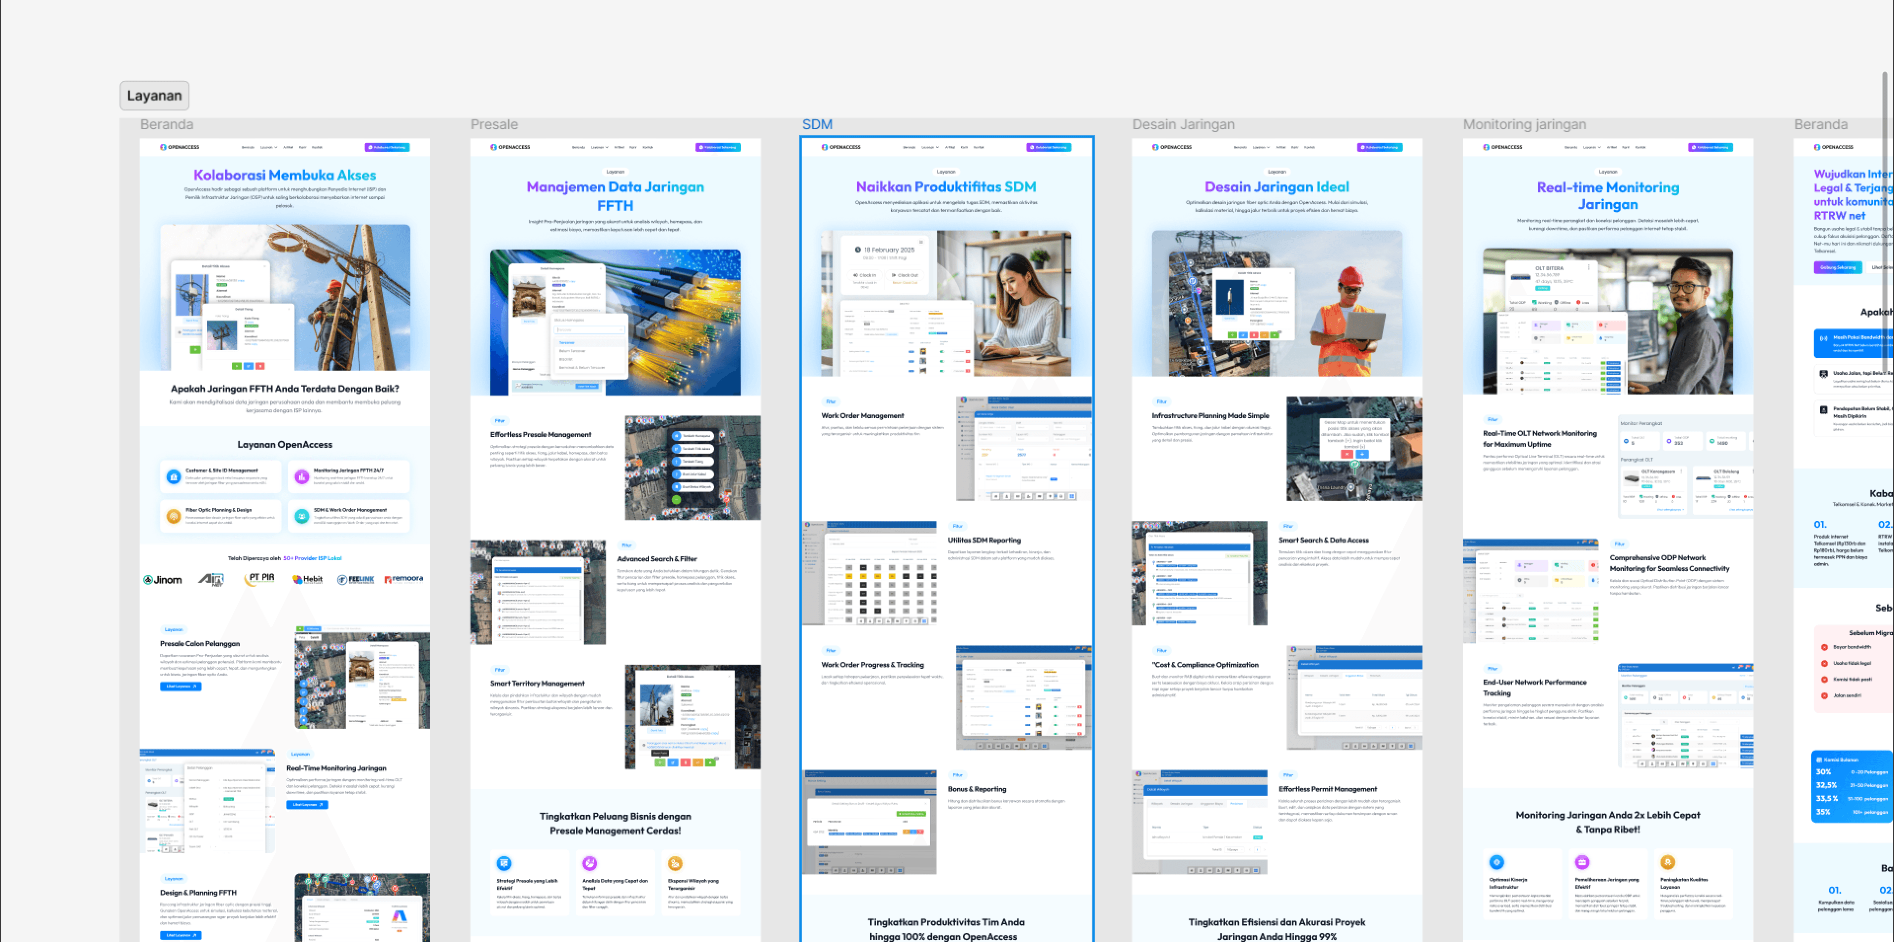The width and height of the screenshot is (1894, 942).
Task: Click SDM & Work Order Management teal icon
Action: (x=301, y=516)
